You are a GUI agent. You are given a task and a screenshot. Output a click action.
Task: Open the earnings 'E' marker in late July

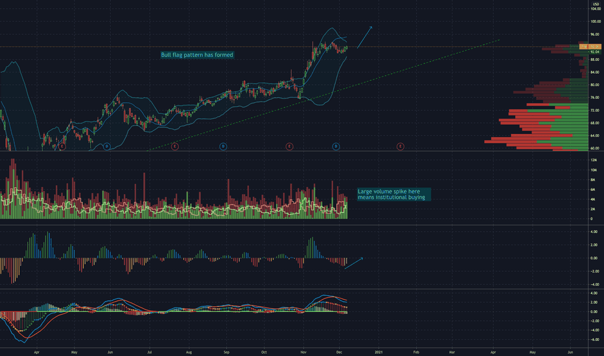(175, 146)
